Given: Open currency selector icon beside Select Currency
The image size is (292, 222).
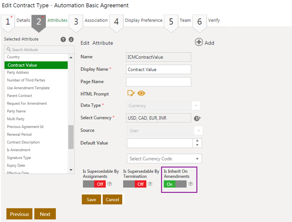Looking at the screenshot, I should point(197,118).
